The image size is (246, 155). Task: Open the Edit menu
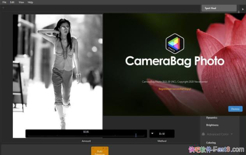[12, 2]
